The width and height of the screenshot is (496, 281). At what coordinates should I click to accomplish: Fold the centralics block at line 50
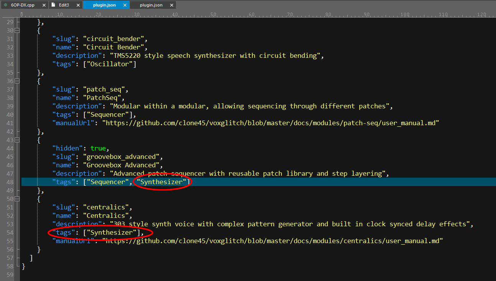[x=17, y=199]
